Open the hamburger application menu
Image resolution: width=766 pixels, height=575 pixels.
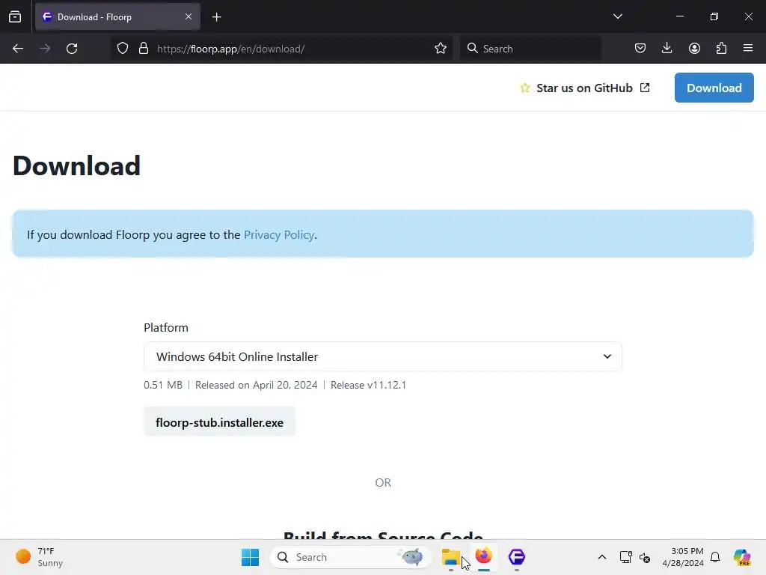pos(748,48)
